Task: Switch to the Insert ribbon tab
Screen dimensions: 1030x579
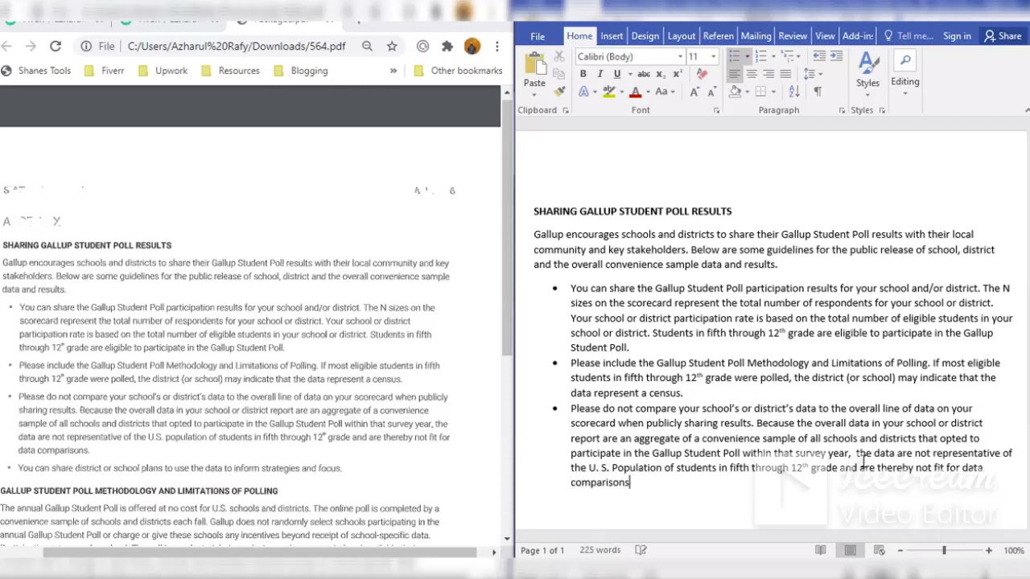Action: (x=612, y=36)
